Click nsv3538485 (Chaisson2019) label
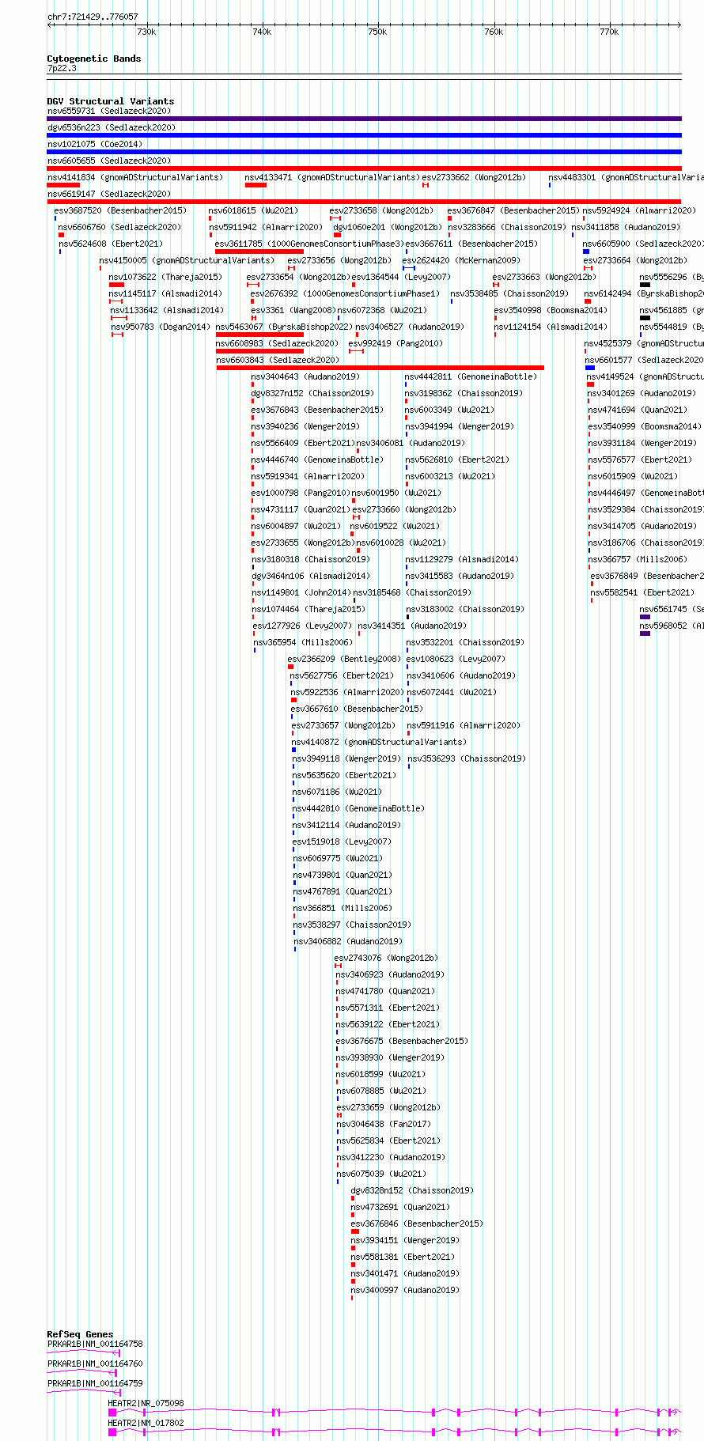The image size is (704, 1441). [x=509, y=293]
